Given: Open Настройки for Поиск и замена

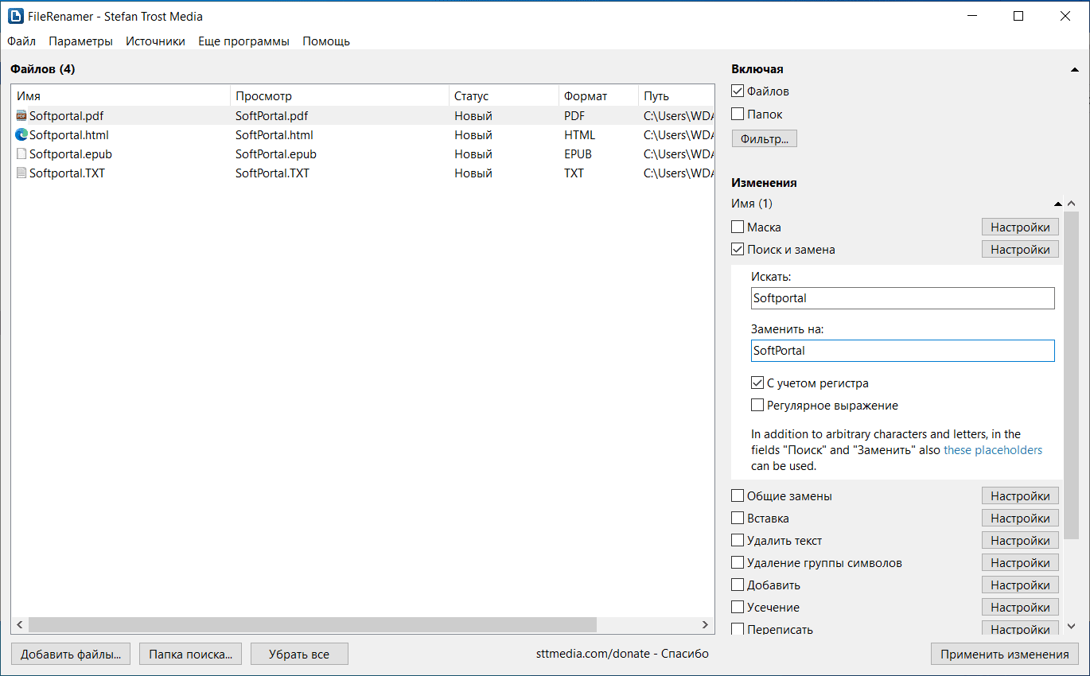Looking at the screenshot, I should click(1020, 250).
